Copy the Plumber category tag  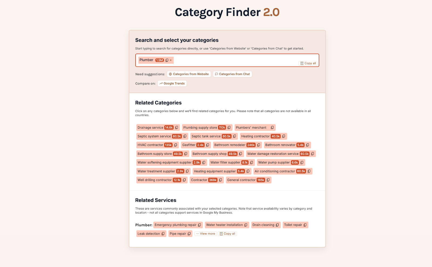tap(167, 60)
